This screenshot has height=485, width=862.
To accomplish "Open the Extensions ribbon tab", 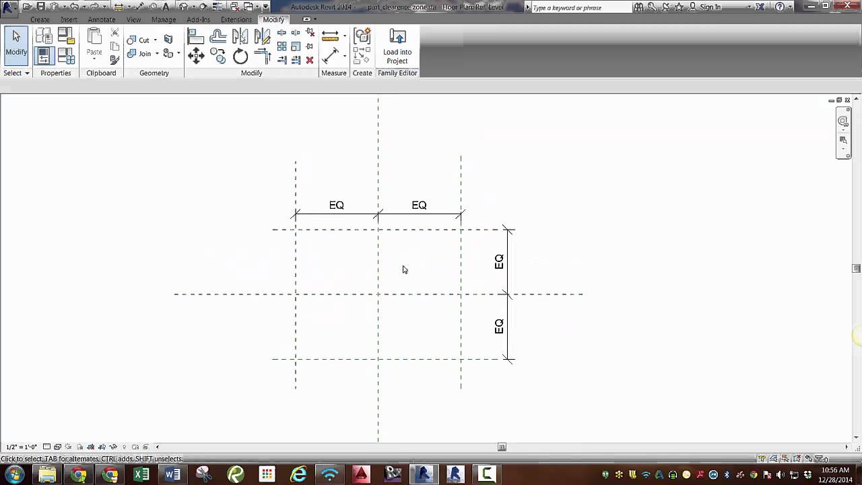I will click(236, 20).
